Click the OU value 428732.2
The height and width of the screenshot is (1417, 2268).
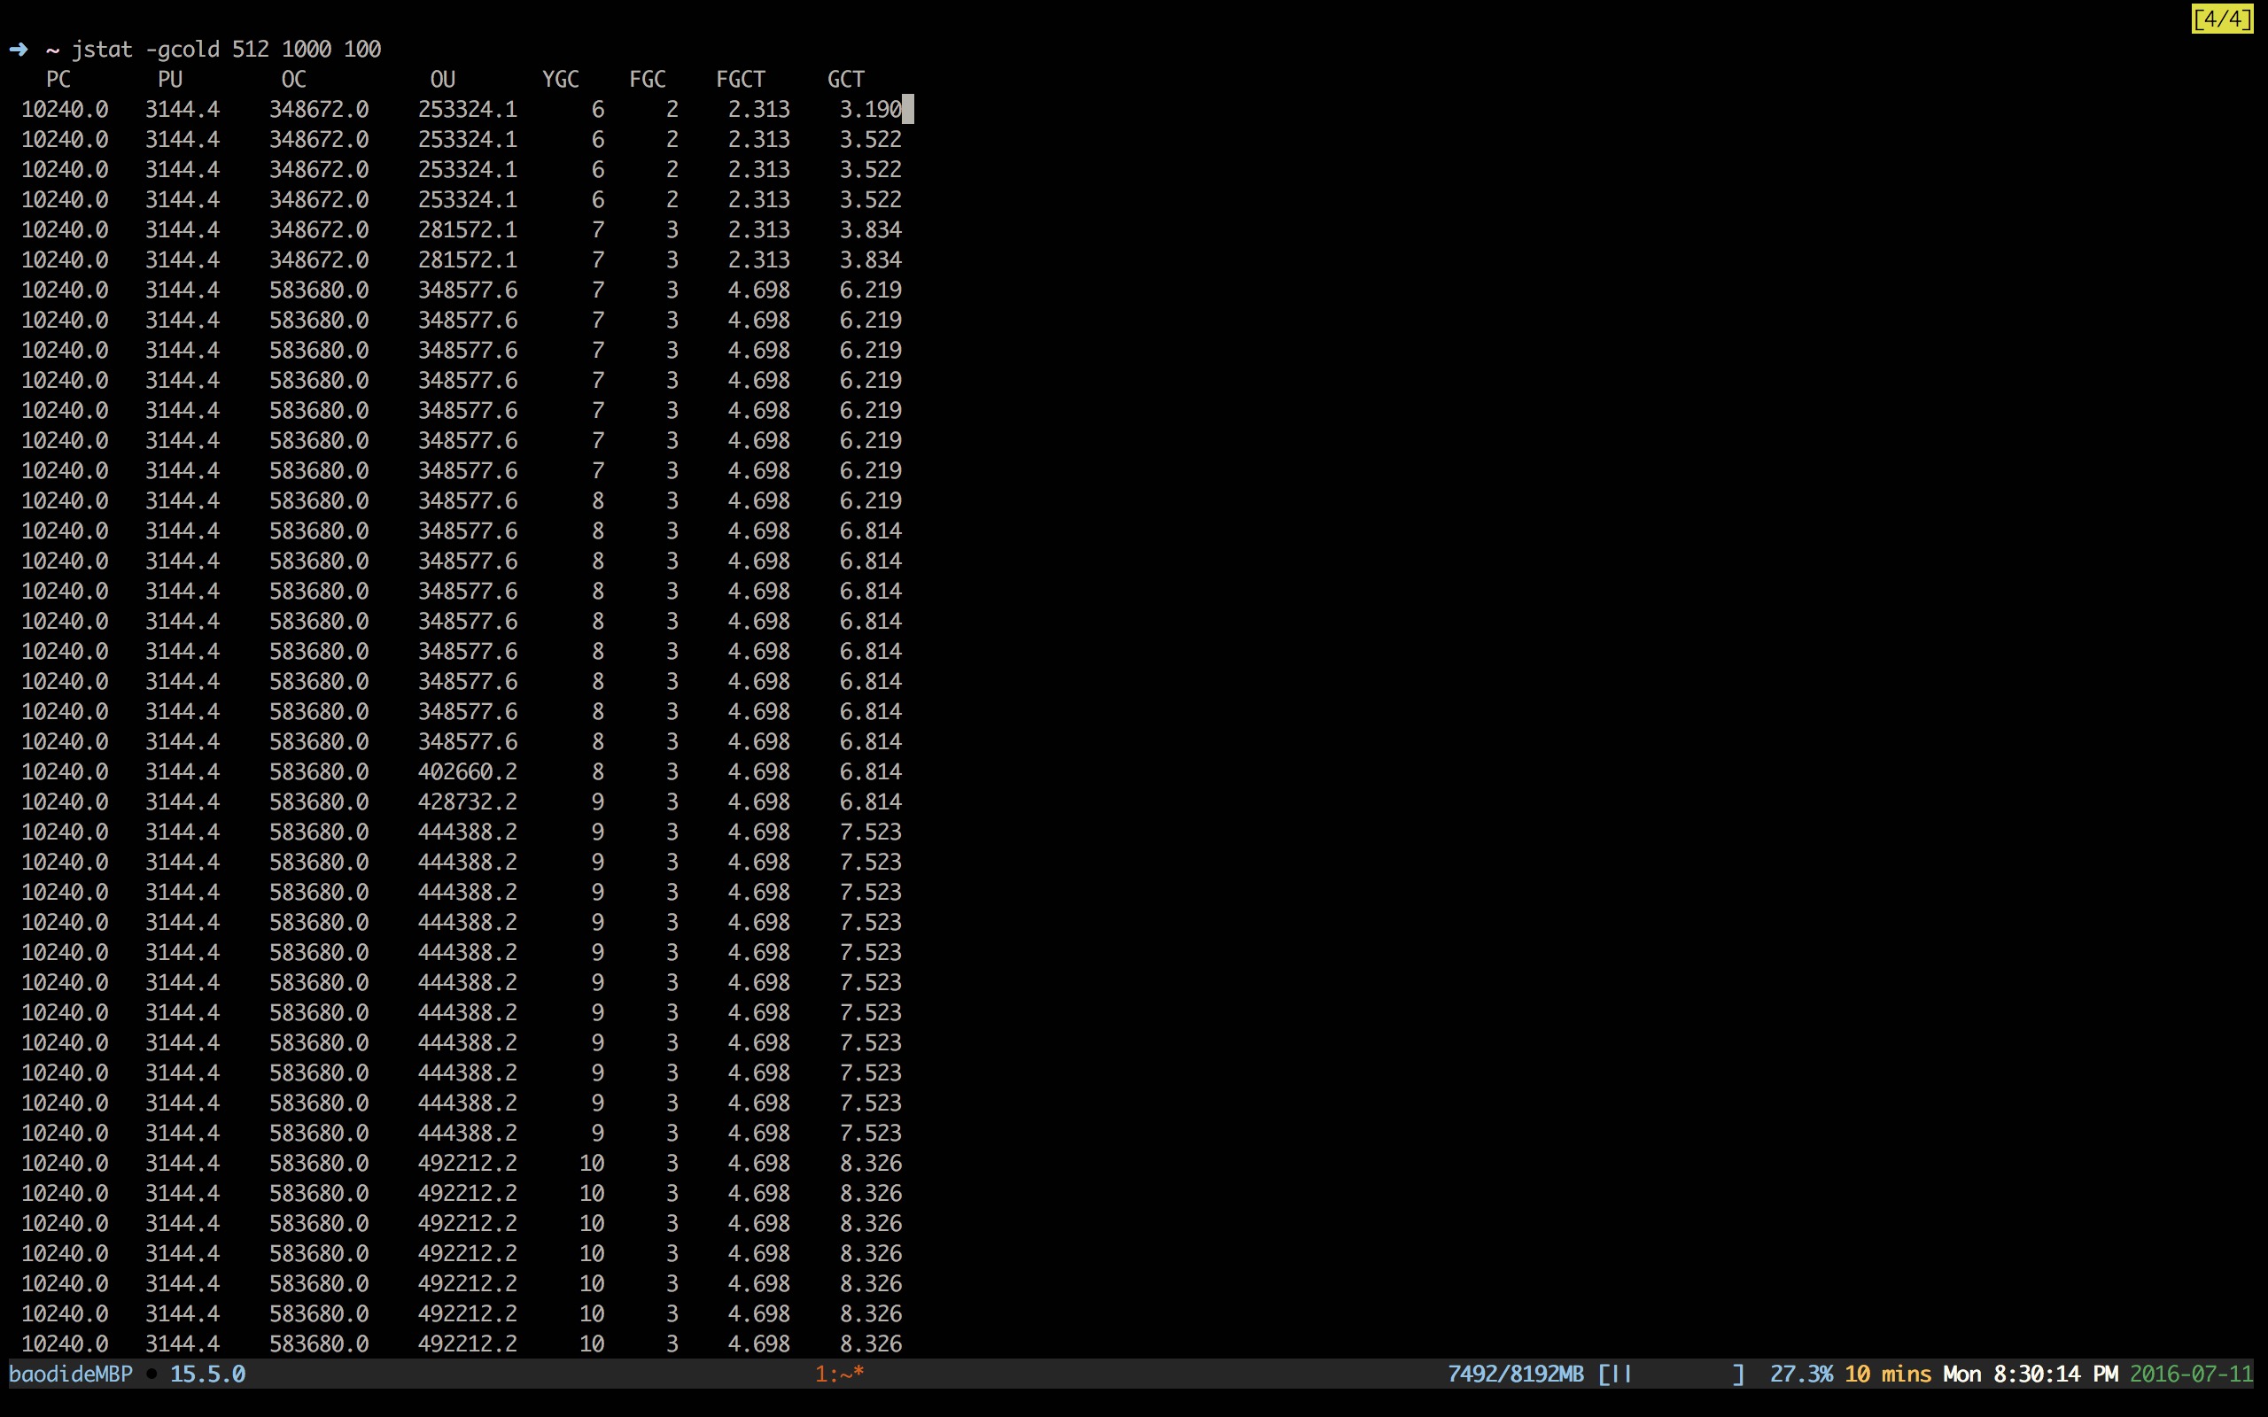[x=468, y=801]
